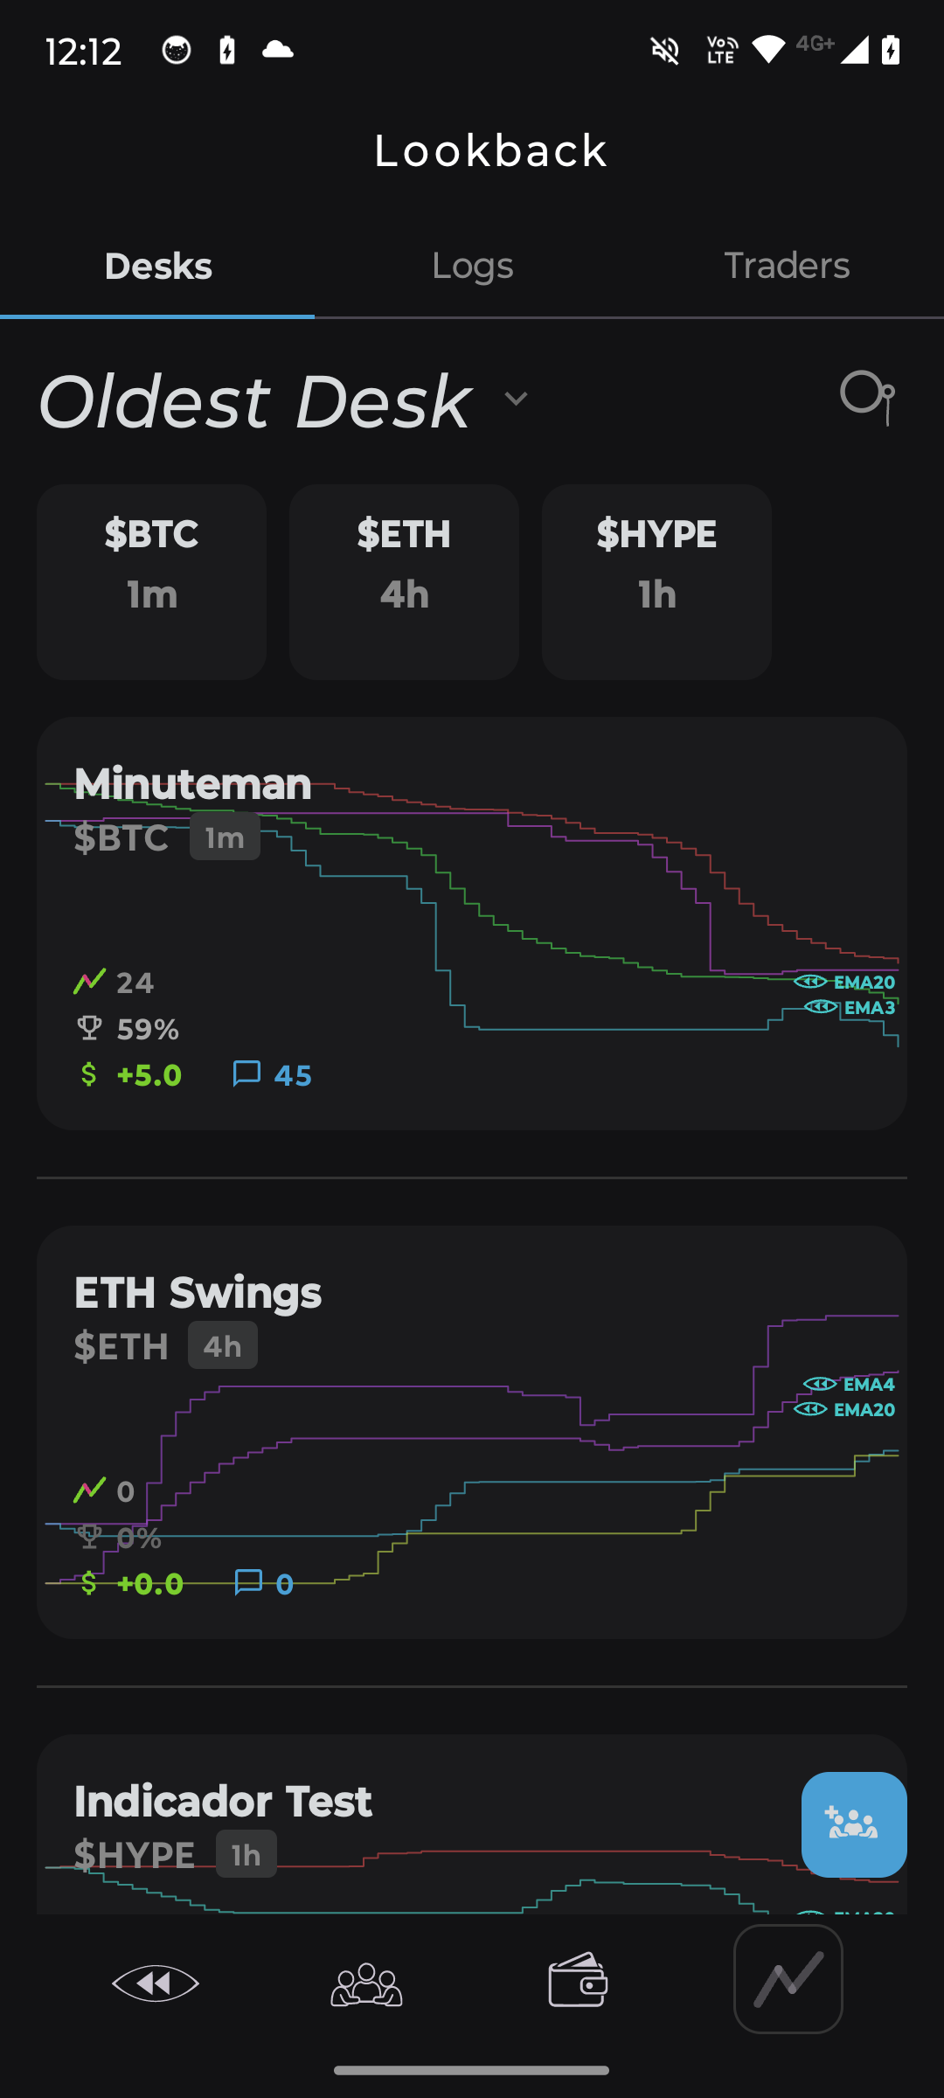Screen dimensions: 944x2098
Task: Expand the Oldest Desk sort dropdown
Action: coord(516,399)
